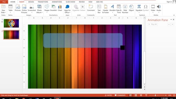The height and width of the screenshot is (99, 176).
Task: Click vertical scrollbar up arrow
Action: pos(145,18)
